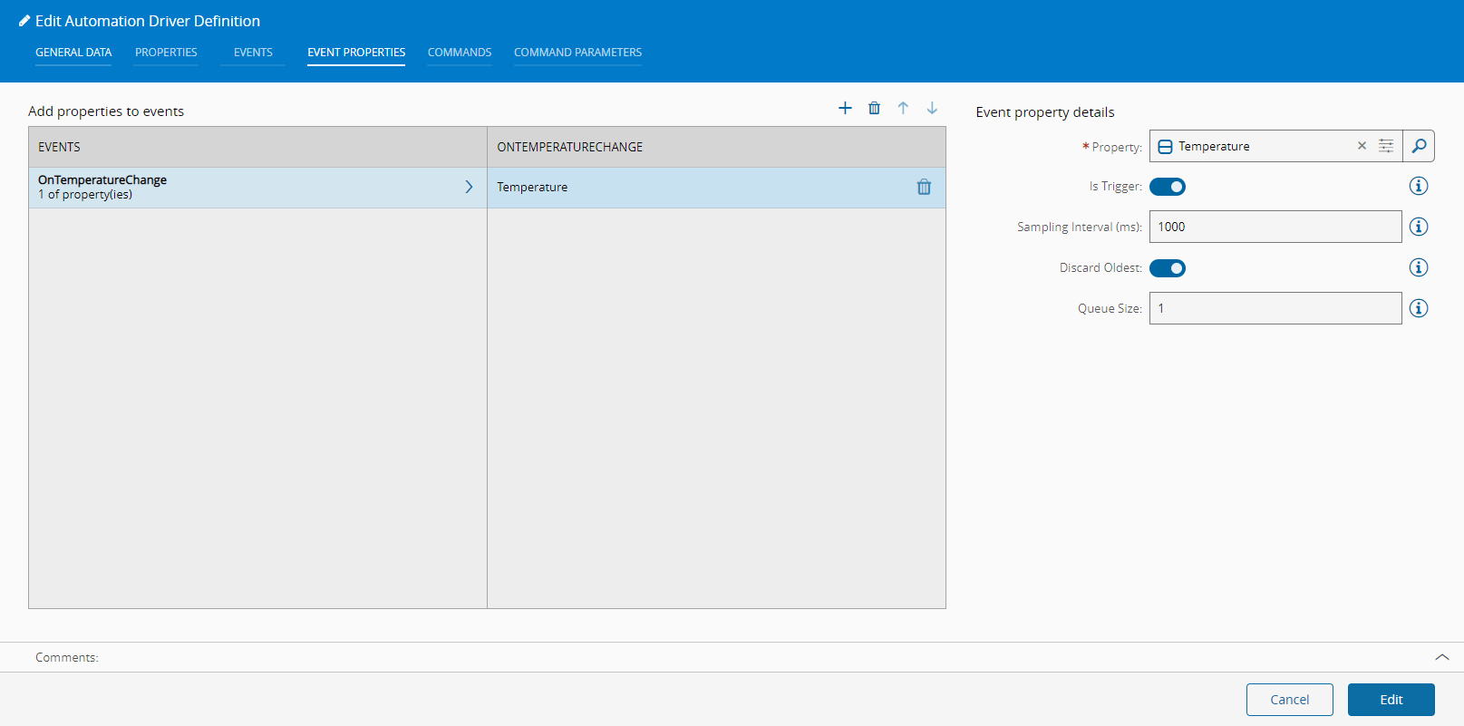Click the move down arrow icon
1464x726 pixels.
pos(932,108)
